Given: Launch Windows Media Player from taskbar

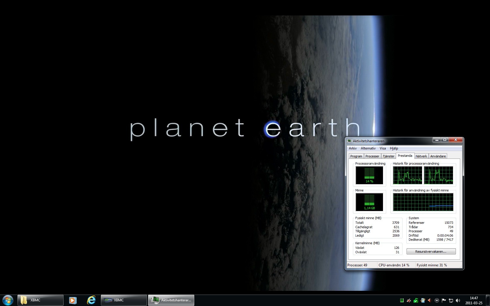Looking at the screenshot, I should pos(73,300).
